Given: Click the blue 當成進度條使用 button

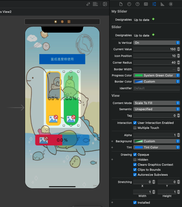Looking at the screenshot, I should click(x=62, y=59).
